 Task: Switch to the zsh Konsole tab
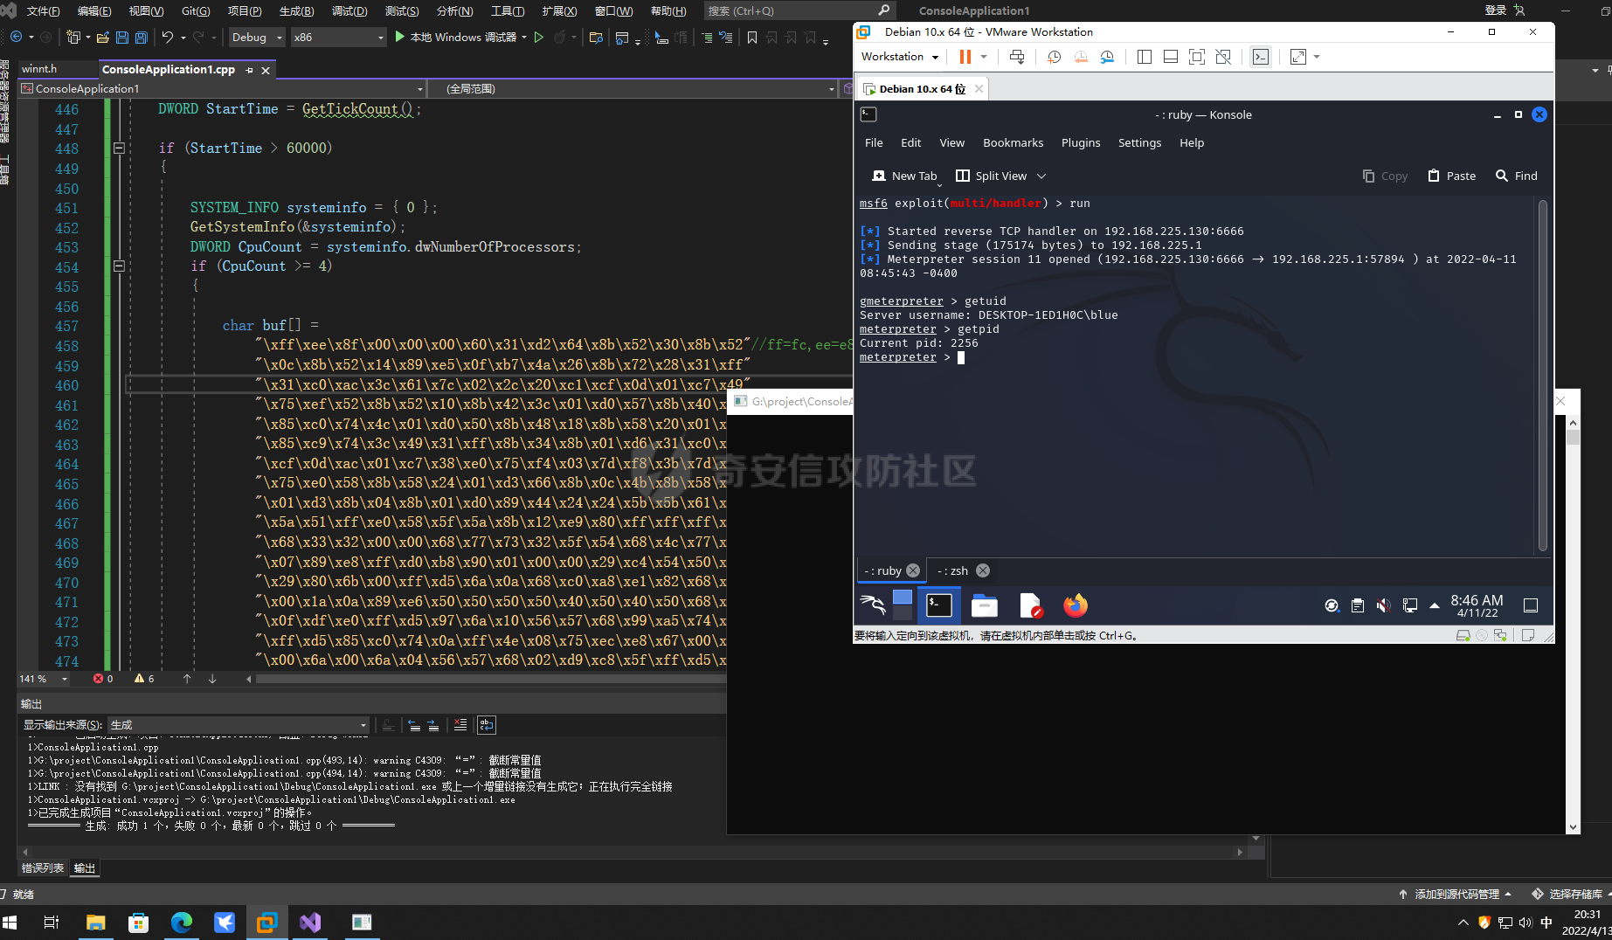(x=963, y=570)
